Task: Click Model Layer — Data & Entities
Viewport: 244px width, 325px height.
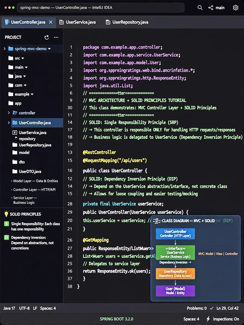Action: [36, 181]
